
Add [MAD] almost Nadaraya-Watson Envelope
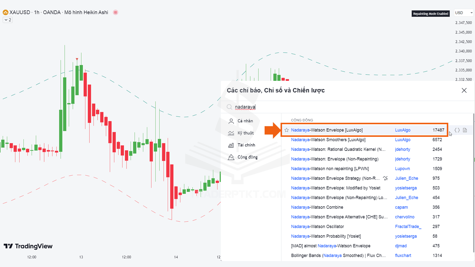click(331, 246)
